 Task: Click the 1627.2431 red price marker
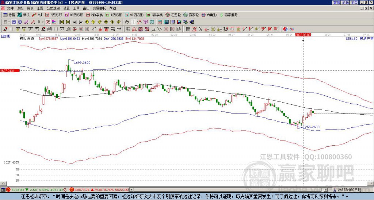coord(10,71)
